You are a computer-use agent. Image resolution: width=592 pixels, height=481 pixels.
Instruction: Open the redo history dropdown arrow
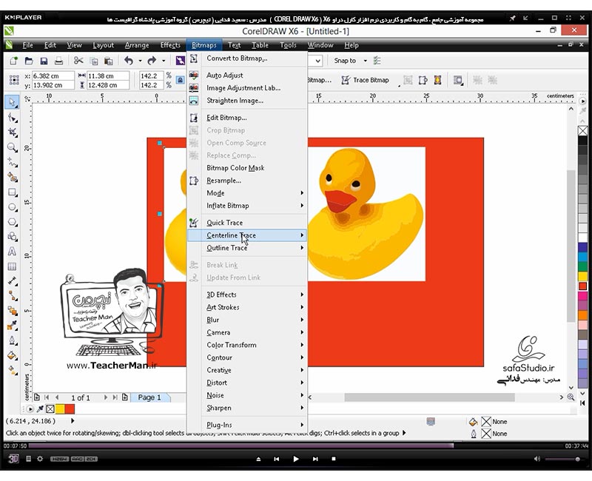pyautogui.click(x=164, y=61)
